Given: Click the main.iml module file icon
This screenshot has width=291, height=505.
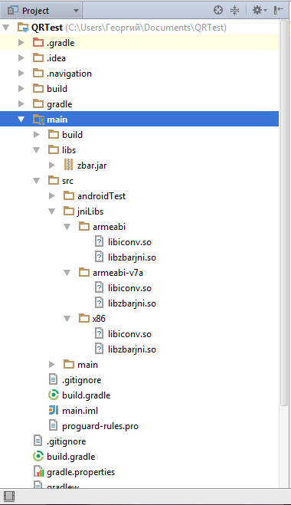Looking at the screenshot, I should coord(54,410).
